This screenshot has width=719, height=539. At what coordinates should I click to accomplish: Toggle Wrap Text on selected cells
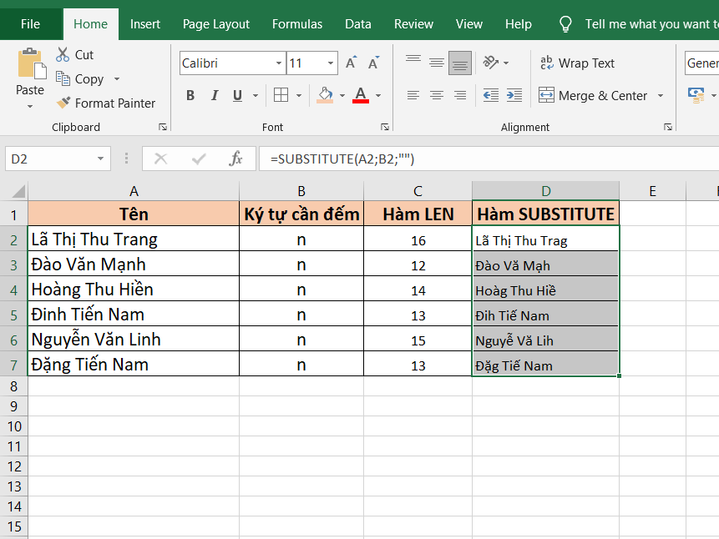click(x=577, y=63)
